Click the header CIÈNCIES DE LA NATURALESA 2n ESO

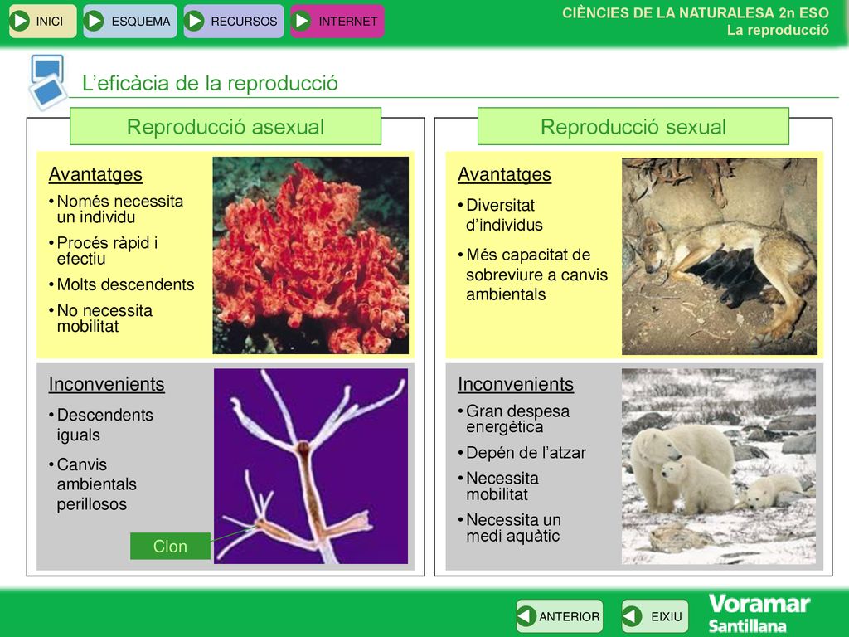[696, 13]
